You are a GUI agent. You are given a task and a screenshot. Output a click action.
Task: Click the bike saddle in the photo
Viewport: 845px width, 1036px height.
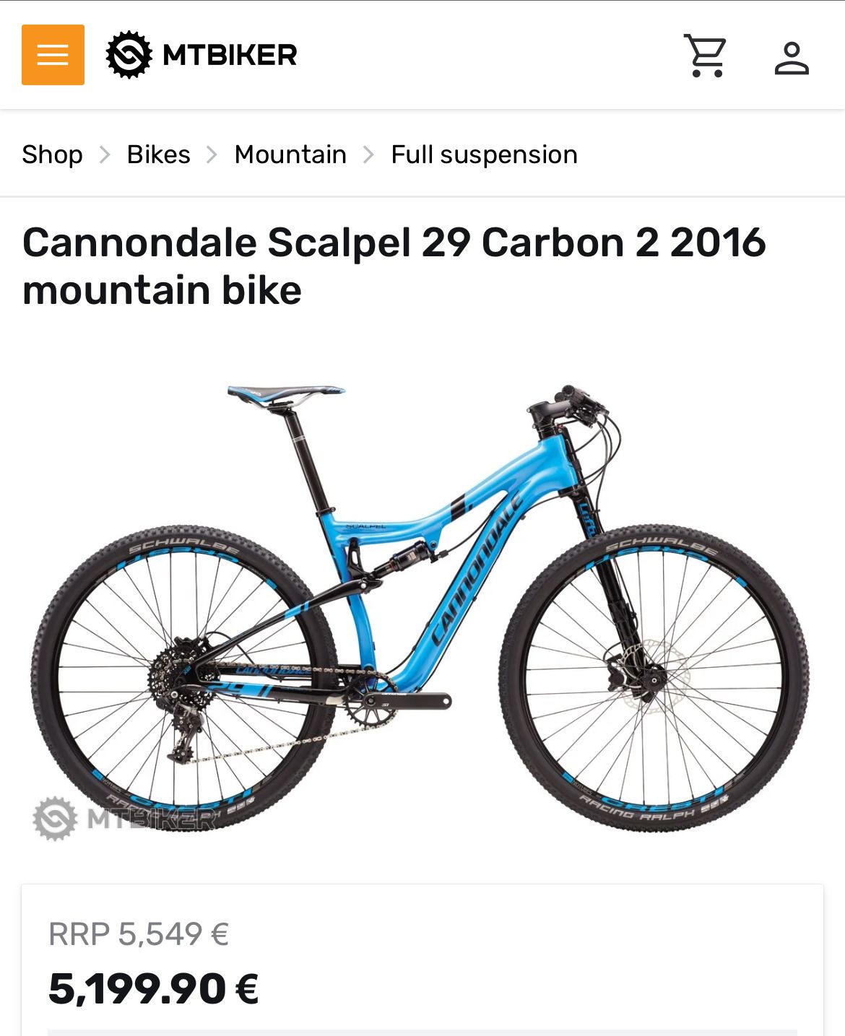(286, 394)
